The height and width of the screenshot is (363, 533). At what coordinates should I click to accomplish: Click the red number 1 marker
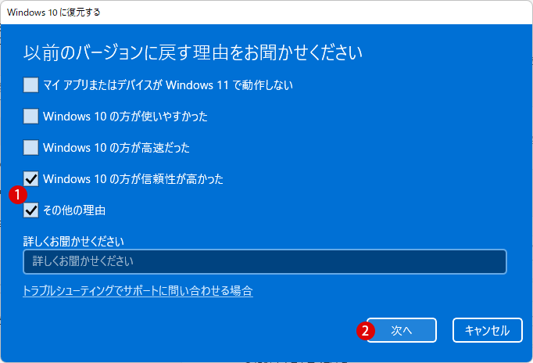18,195
